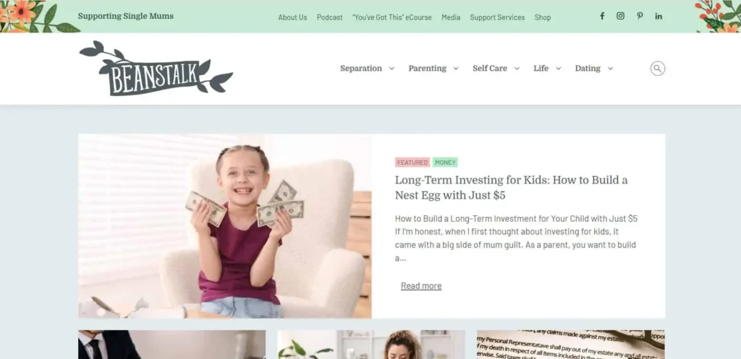Open the LinkedIn social icon
The height and width of the screenshot is (359, 741).
pyautogui.click(x=659, y=16)
